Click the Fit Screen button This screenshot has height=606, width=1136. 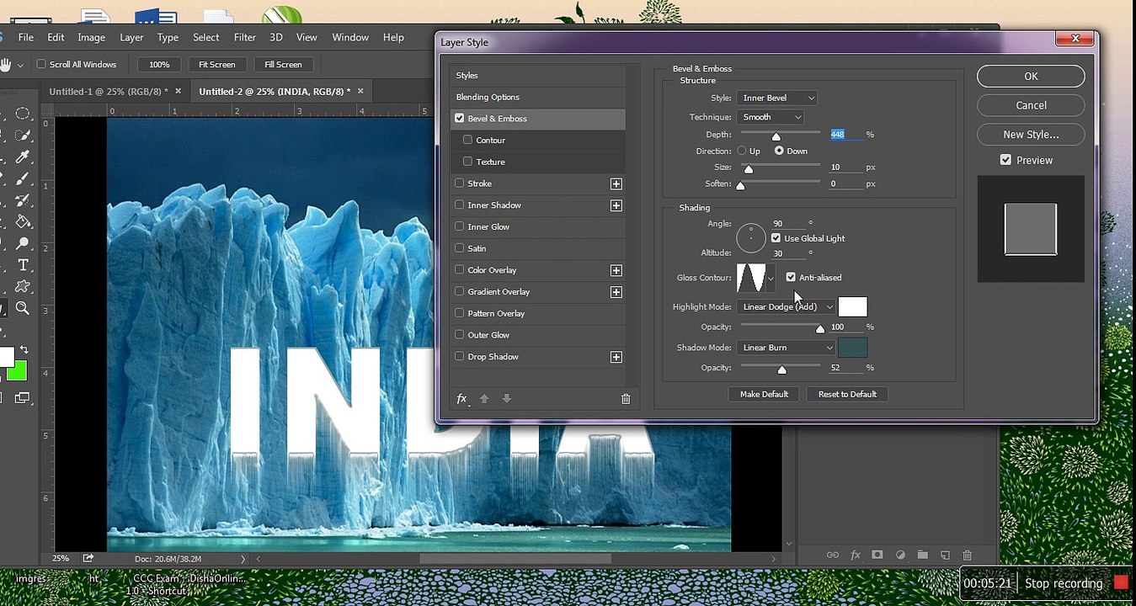click(x=216, y=65)
